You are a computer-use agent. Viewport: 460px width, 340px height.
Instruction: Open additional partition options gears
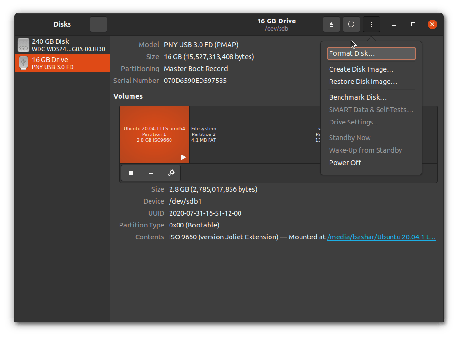(x=171, y=173)
